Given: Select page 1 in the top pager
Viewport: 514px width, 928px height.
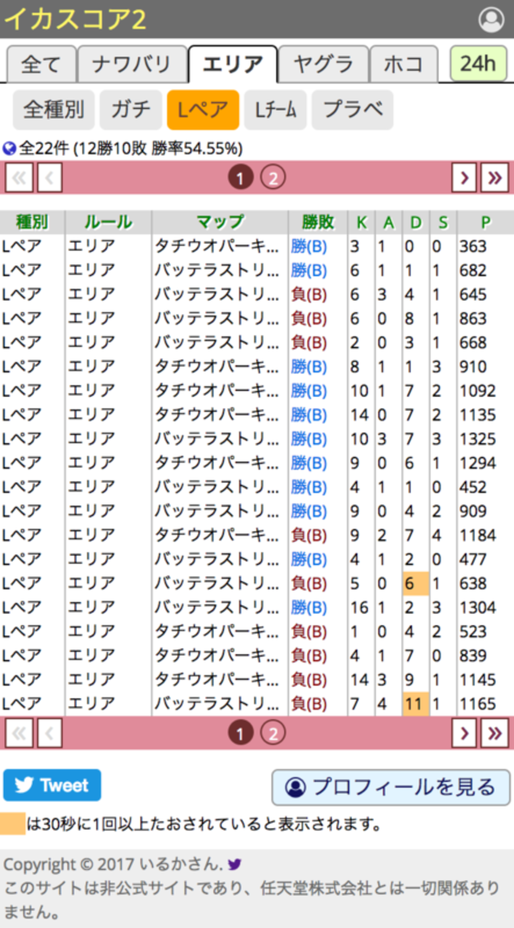Looking at the screenshot, I should click(x=240, y=177).
